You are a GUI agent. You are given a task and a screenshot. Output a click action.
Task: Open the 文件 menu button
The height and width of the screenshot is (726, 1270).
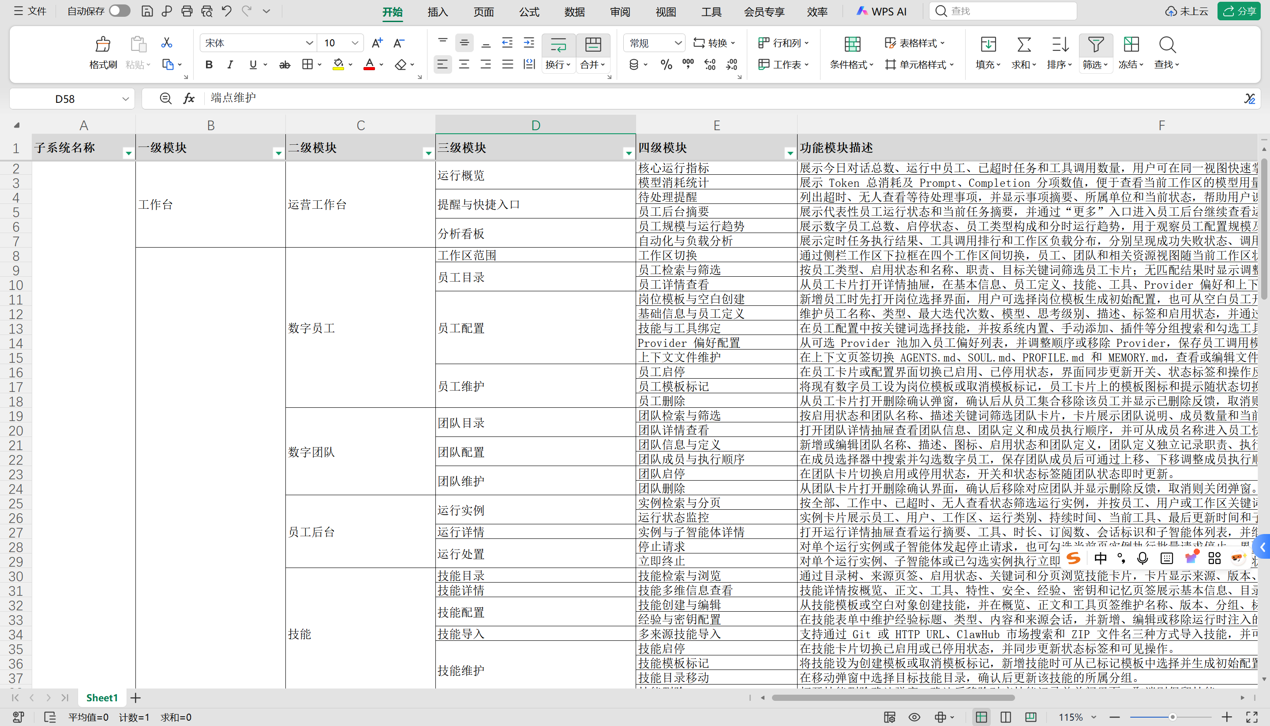(30, 11)
